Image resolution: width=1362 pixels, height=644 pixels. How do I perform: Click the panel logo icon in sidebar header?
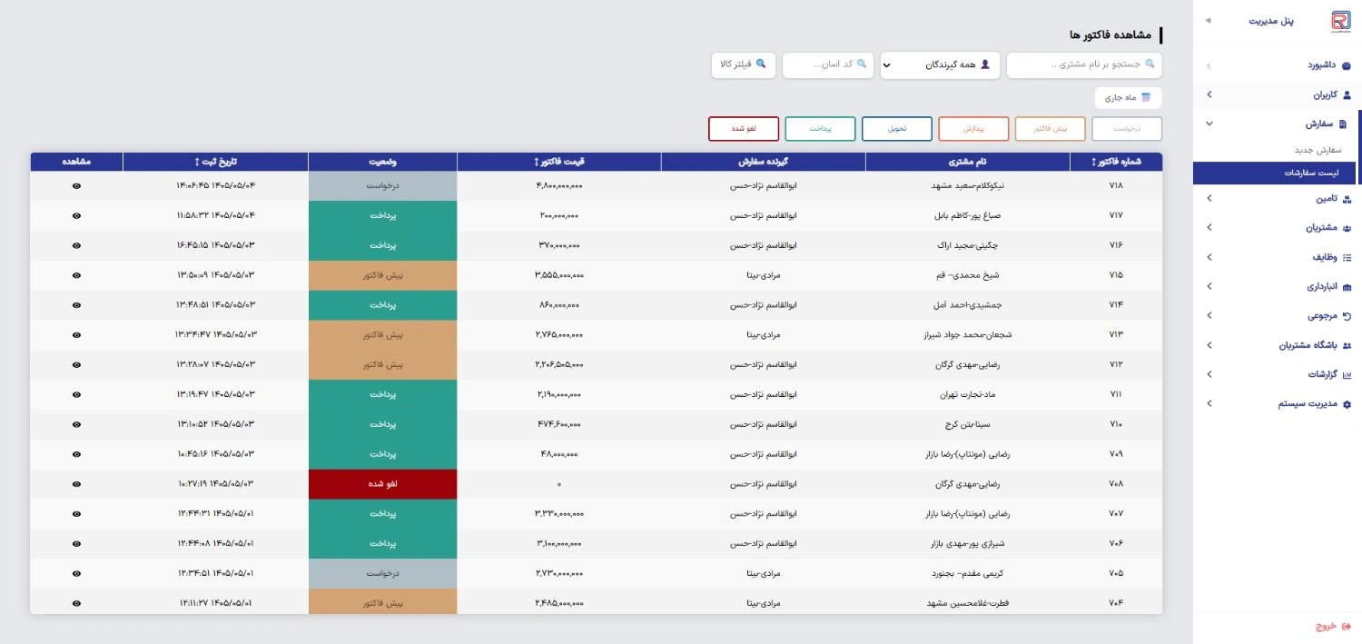click(1340, 21)
